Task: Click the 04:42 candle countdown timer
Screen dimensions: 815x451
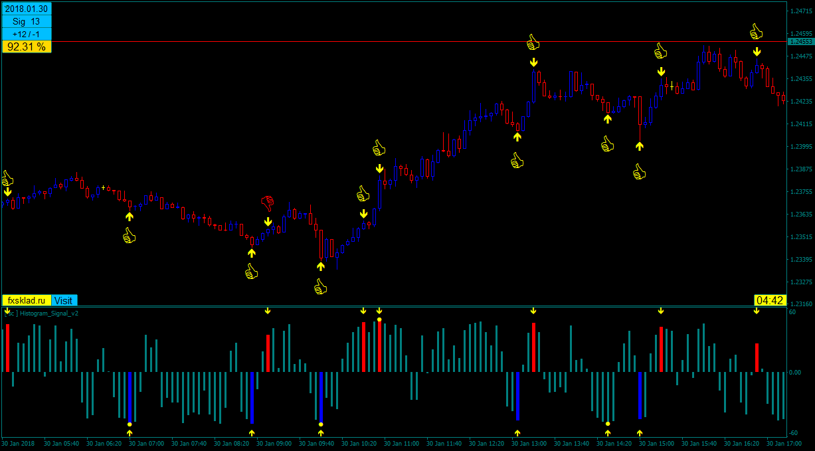Action: [769, 300]
